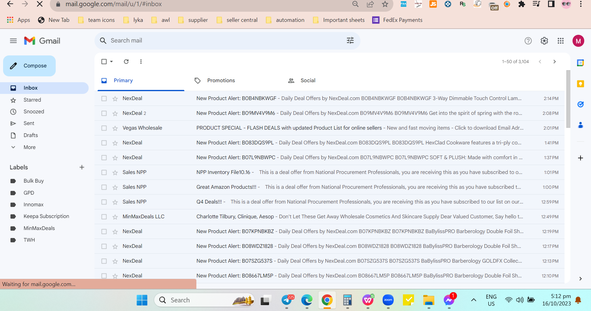
Task: Go to the older messages page arrow
Action: pyautogui.click(x=555, y=62)
